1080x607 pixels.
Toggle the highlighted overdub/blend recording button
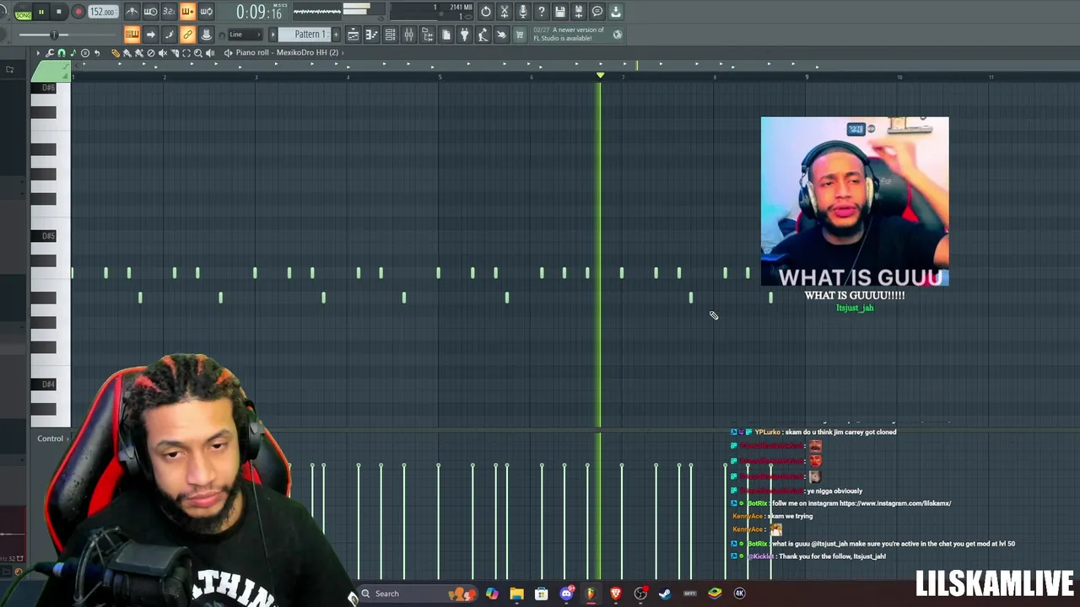[187, 12]
